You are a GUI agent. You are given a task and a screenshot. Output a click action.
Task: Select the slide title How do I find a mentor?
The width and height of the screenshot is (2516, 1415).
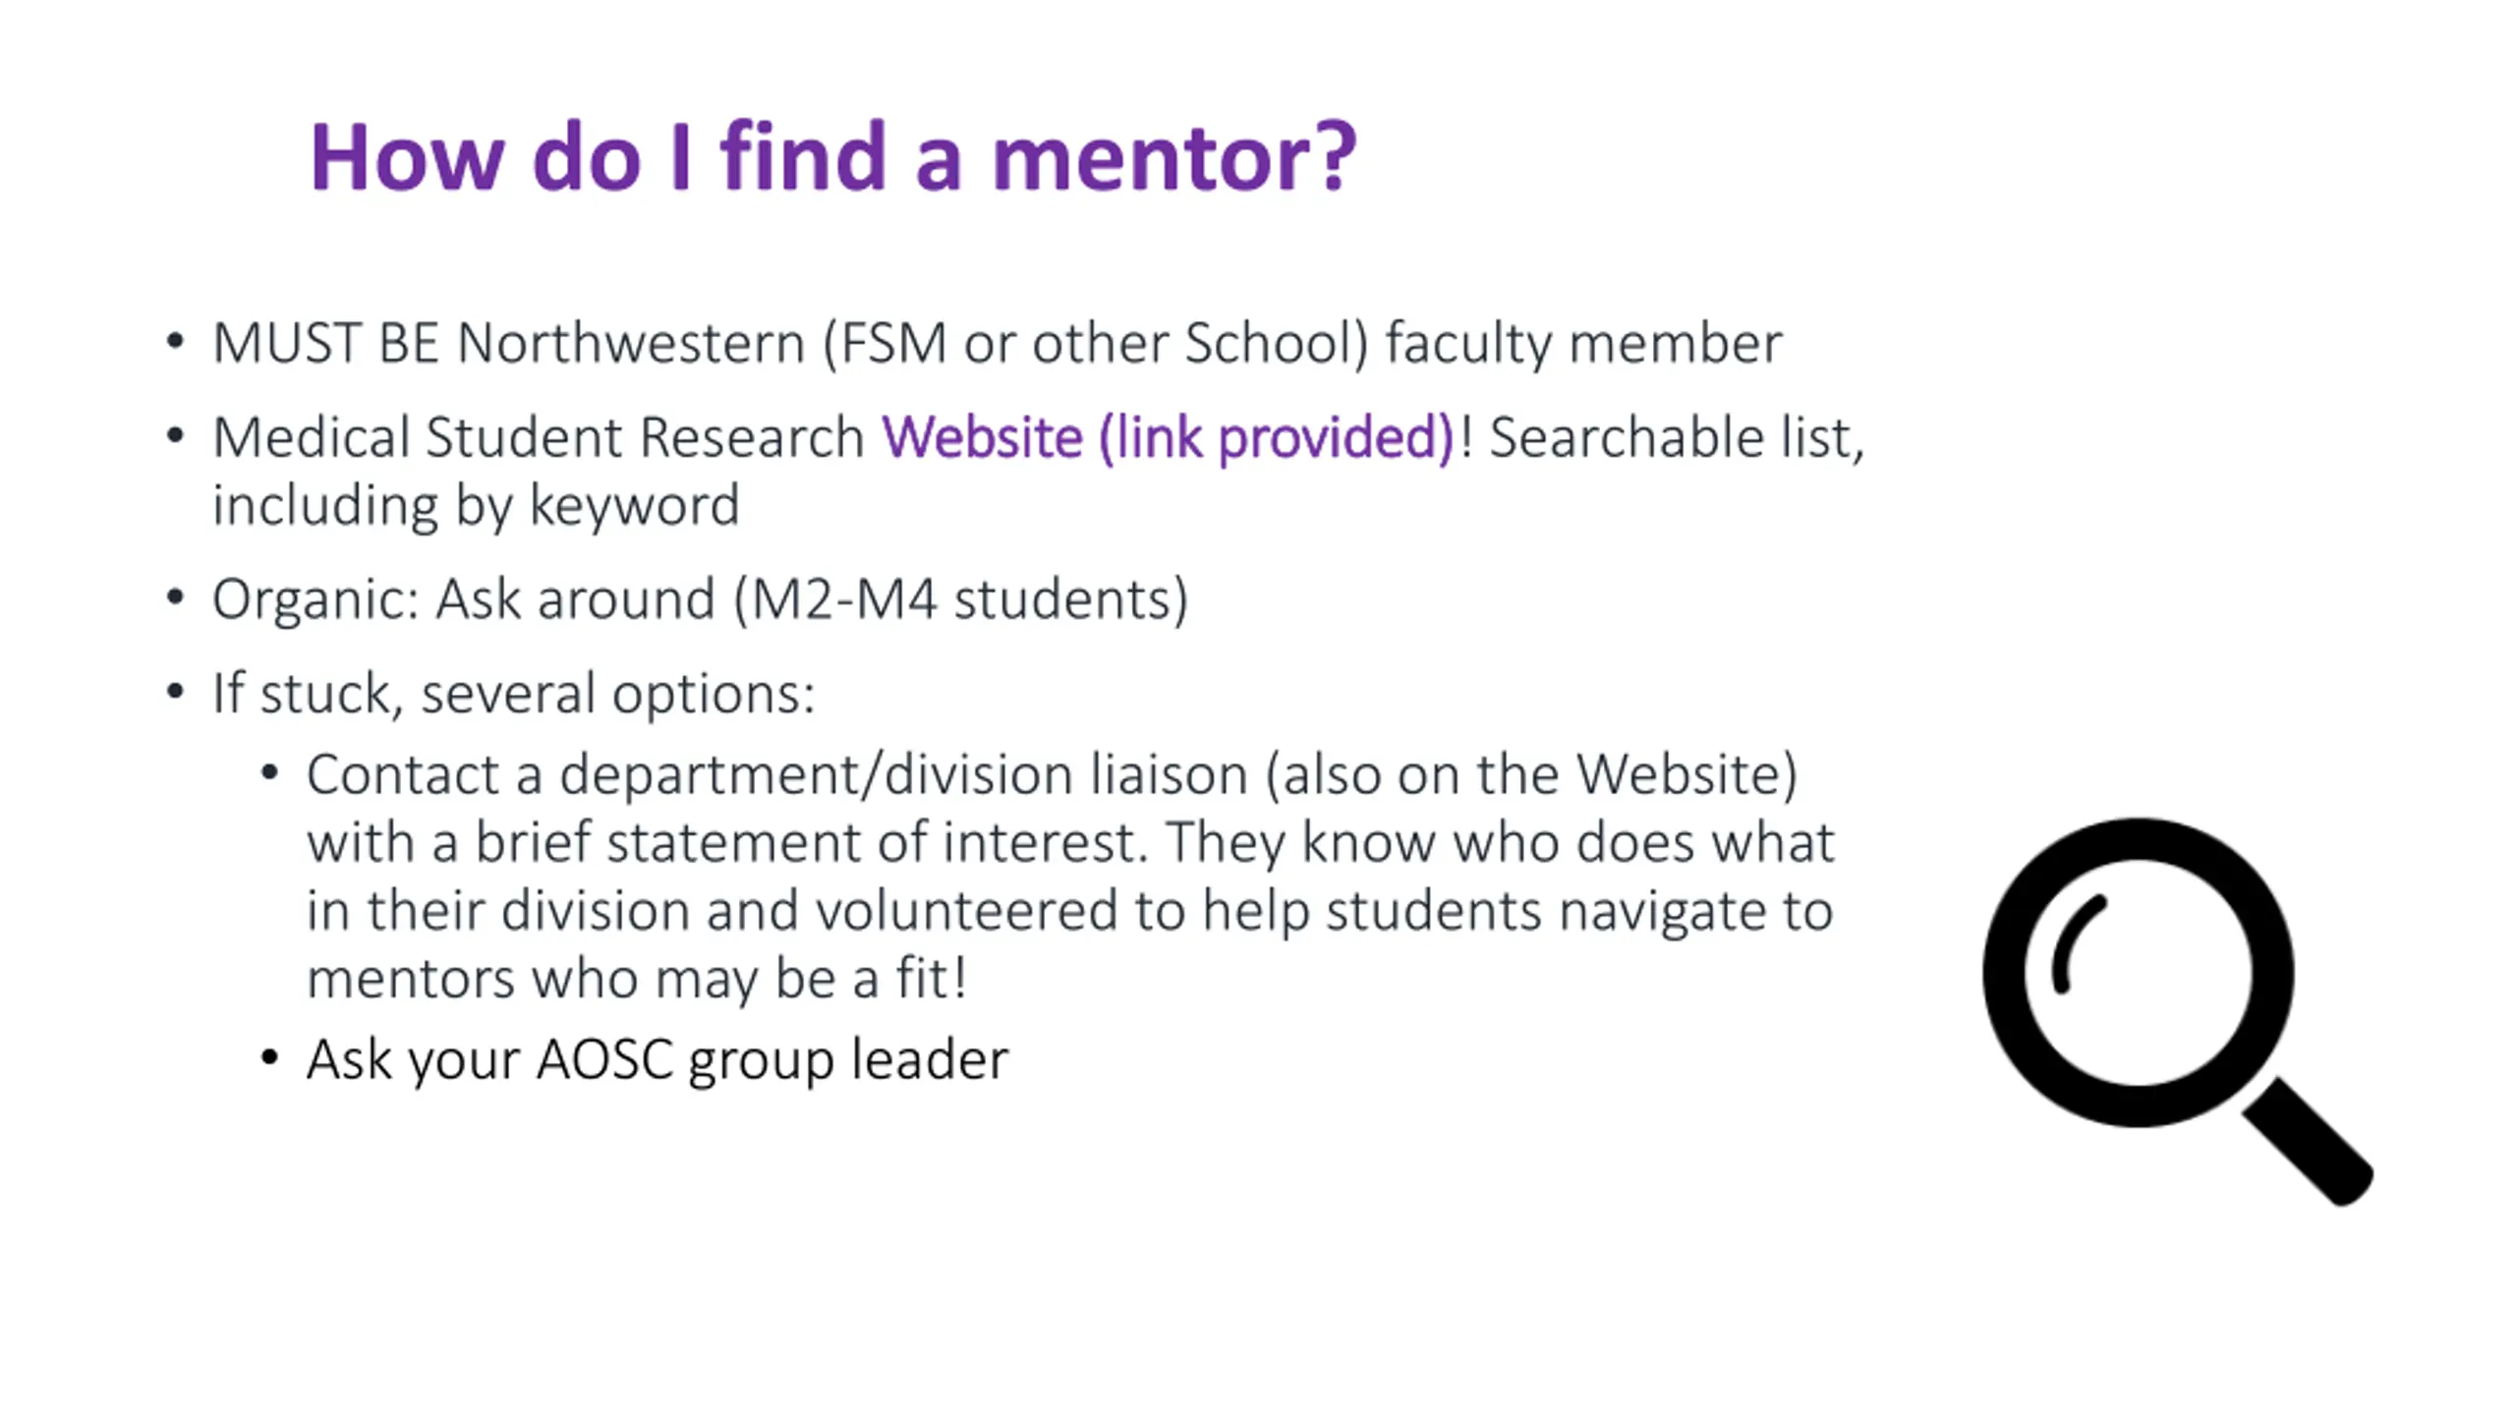click(832, 157)
